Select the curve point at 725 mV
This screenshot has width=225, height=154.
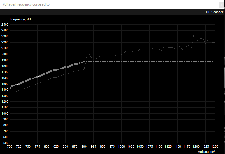(19, 84)
